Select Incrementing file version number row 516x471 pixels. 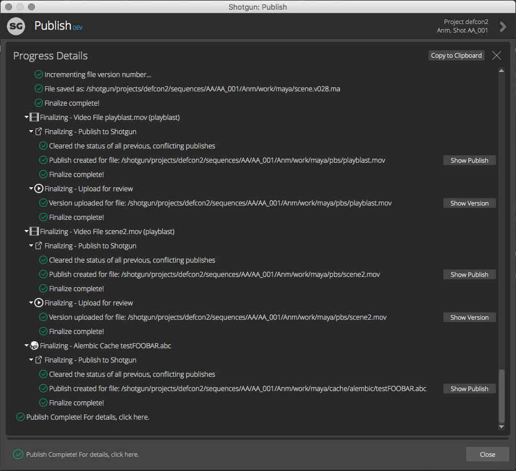click(x=98, y=75)
